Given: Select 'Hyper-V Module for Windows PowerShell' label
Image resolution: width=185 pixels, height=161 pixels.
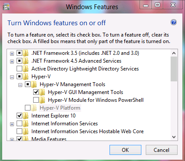Looking at the screenshot, I should [x=96, y=100].
